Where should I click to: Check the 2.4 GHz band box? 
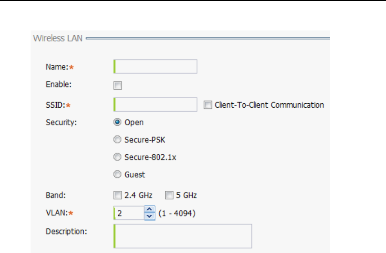tap(118, 196)
